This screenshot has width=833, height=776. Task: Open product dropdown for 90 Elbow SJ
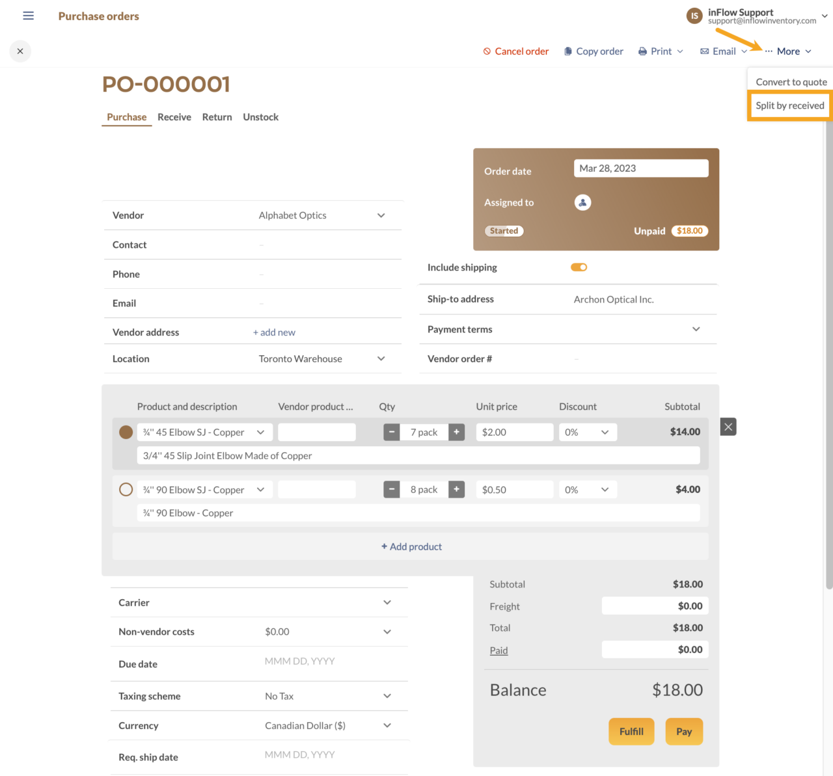(x=261, y=489)
